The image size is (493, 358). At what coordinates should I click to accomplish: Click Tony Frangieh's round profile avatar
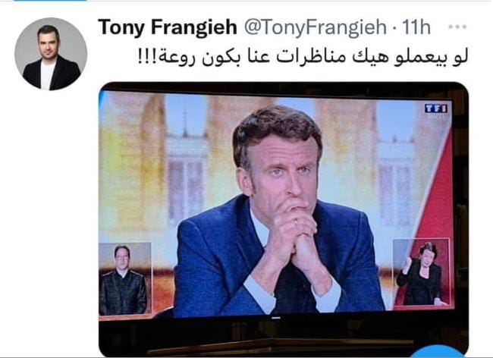tap(51, 54)
